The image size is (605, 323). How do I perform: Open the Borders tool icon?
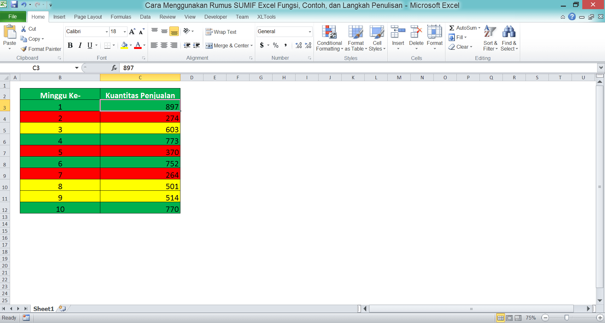click(107, 45)
